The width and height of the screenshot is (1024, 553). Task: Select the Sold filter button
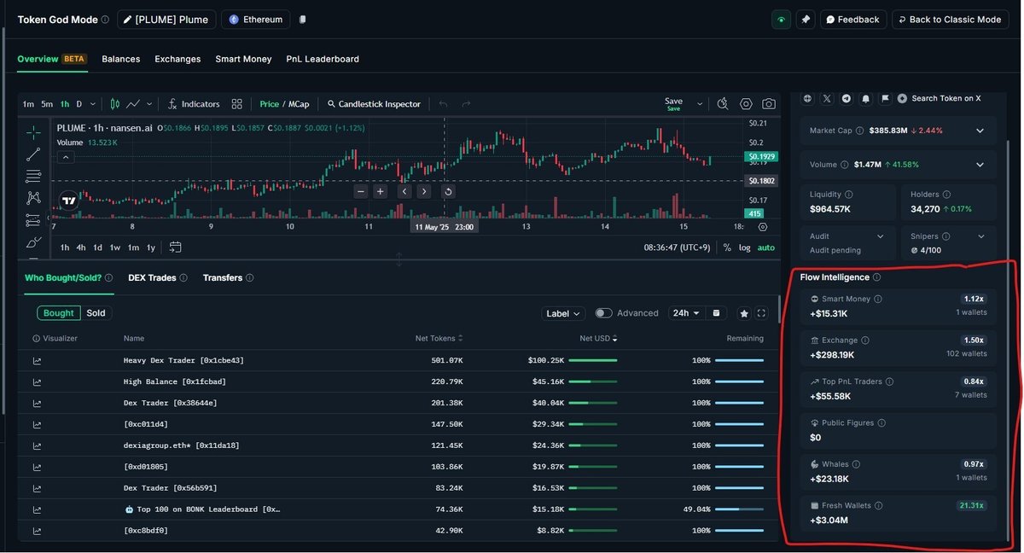click(96, 312)
